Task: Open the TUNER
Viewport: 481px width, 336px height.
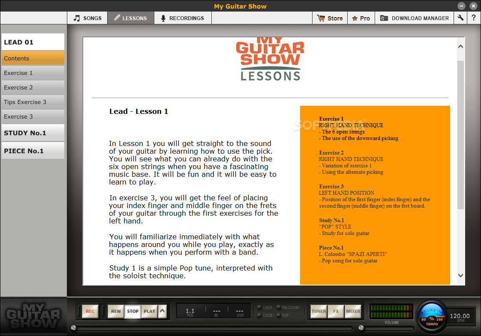Action: pos(319,311)
